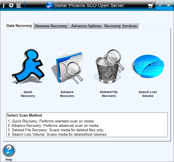Go to Advance Options tab
Screen dimensions: 174x162
click(x=86, y=26)
